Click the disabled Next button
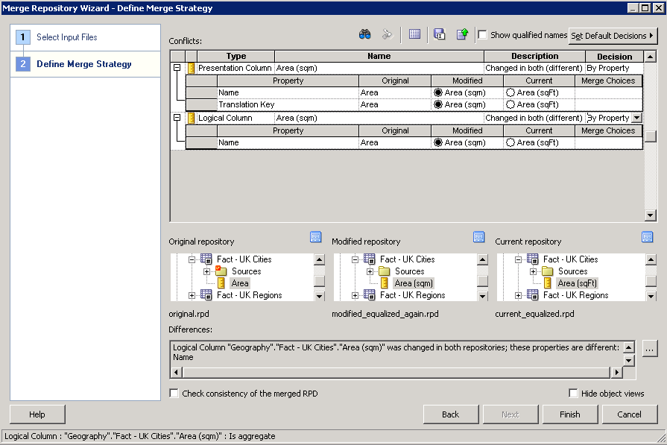The image size is (667, 445). click(x=510, y=414)
